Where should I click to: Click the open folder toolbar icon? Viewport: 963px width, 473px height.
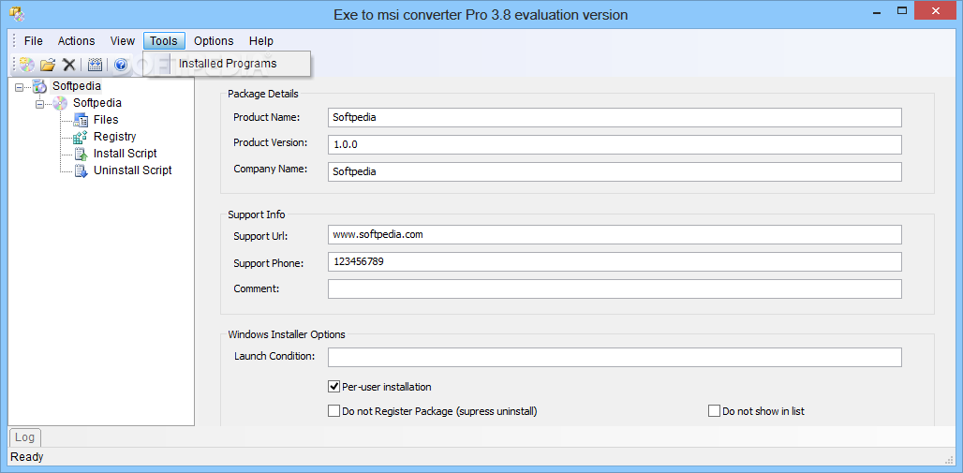point(48,64)
